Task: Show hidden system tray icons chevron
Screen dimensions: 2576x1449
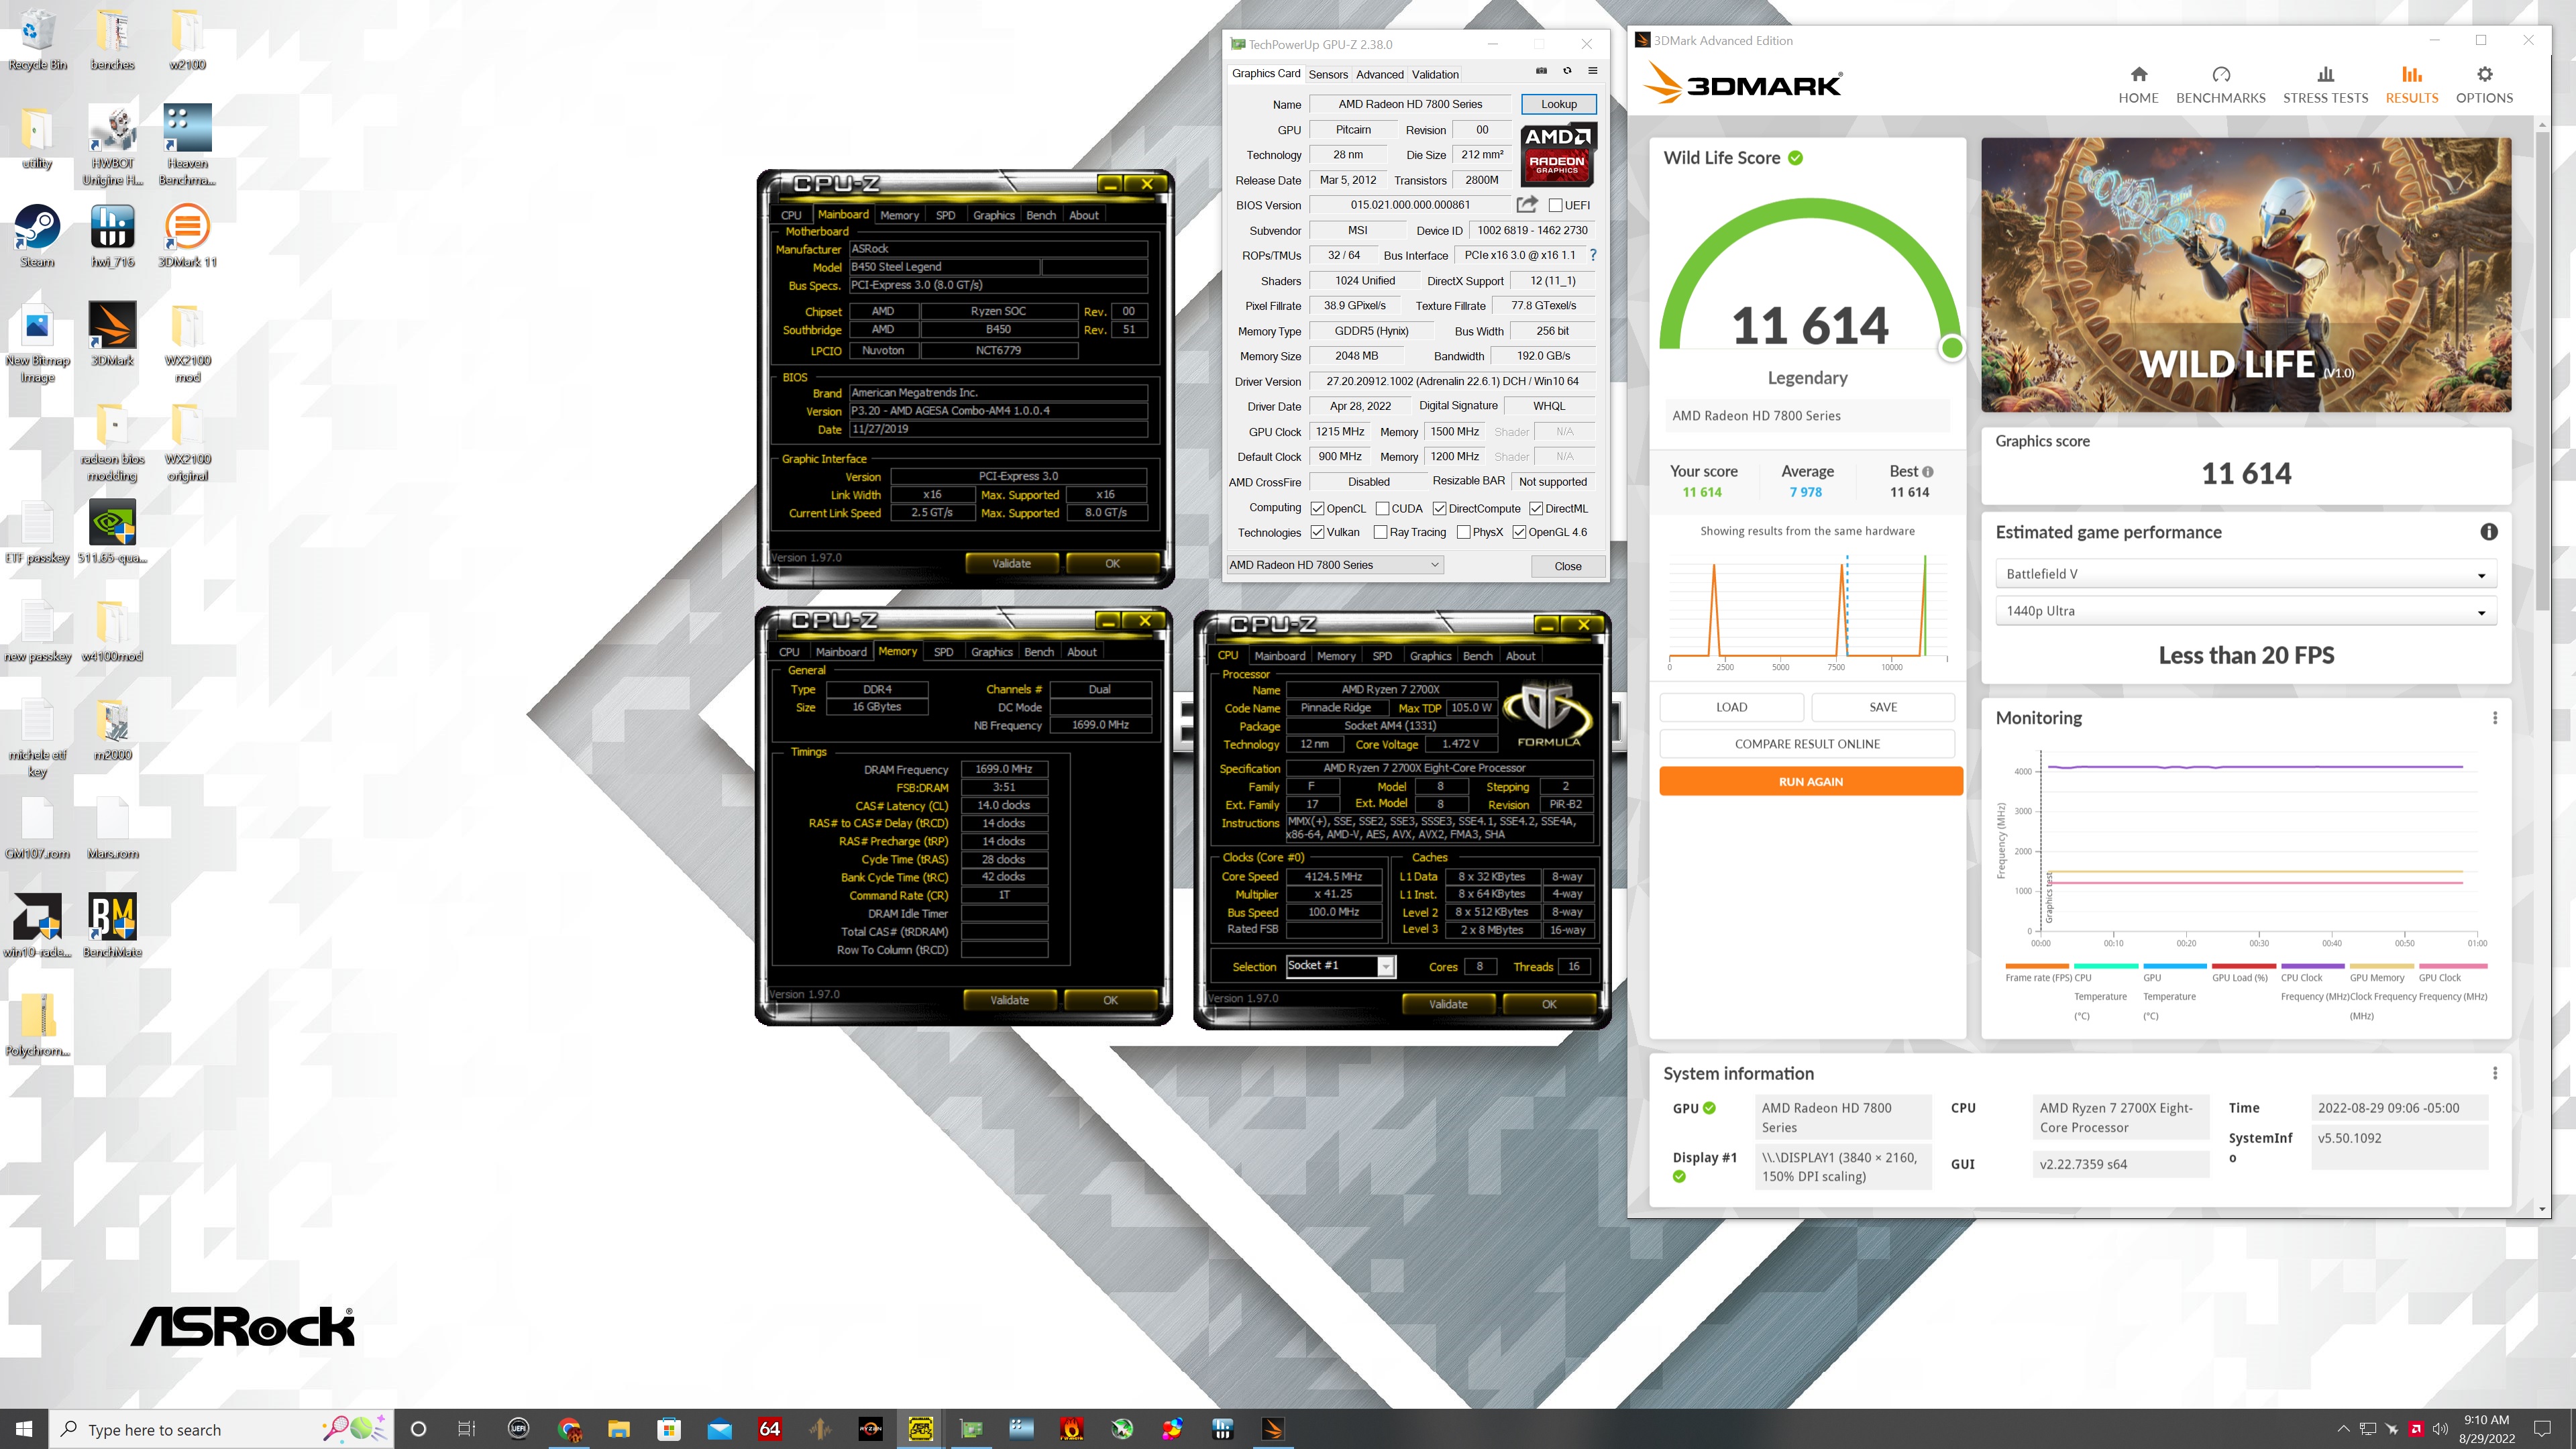Action: [2343, 1429]
